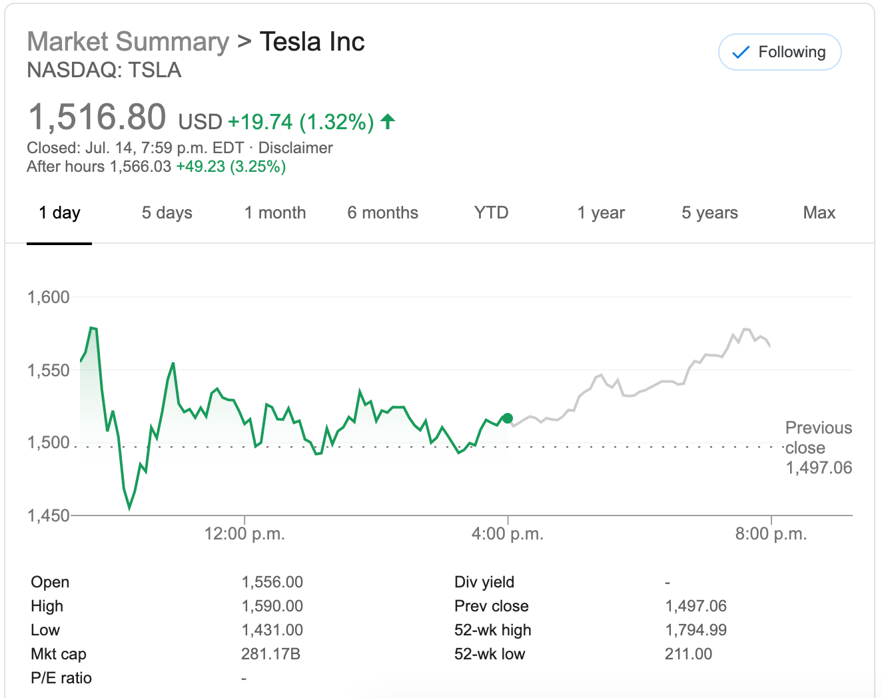The height and width of the screenshot is (698, 882).
Task: Select the 1 day tab
Action: click(x=59, y=213)
